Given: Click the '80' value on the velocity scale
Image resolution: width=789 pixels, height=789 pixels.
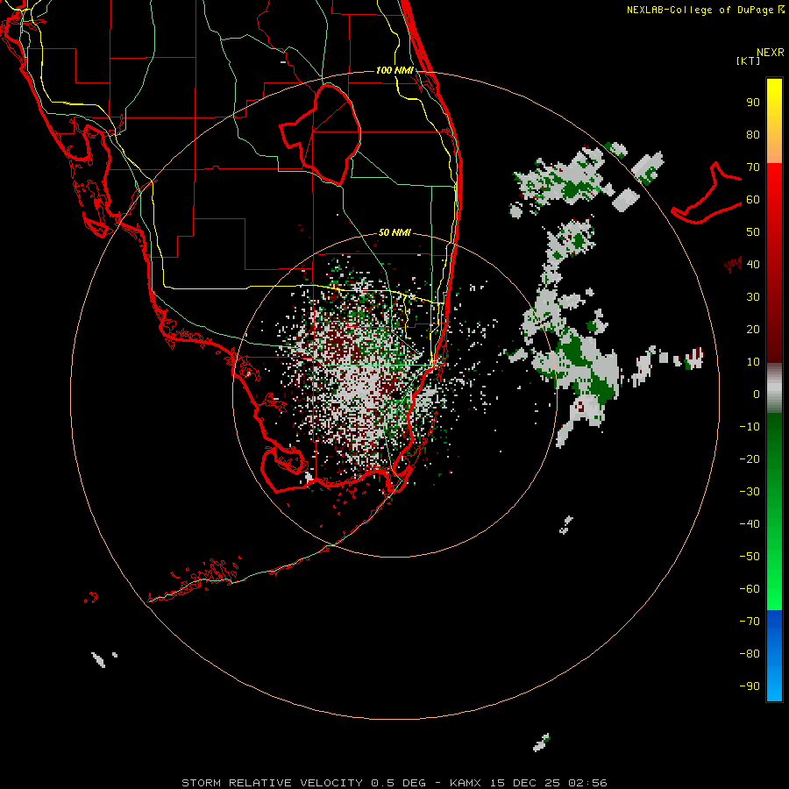Looking at the screenshot, I should coord(753,135).
